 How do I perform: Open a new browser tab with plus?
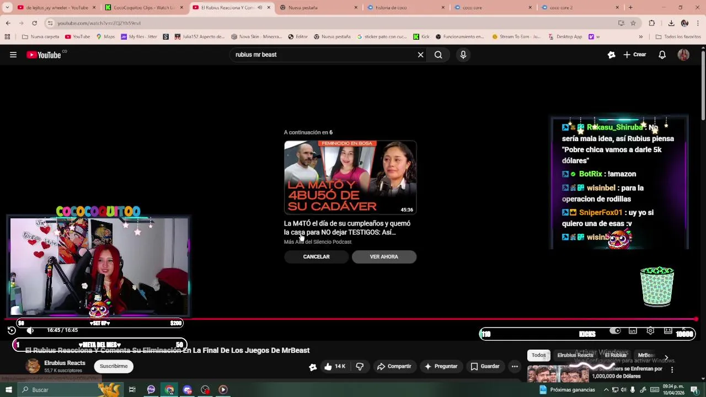(x=630, y=8)
